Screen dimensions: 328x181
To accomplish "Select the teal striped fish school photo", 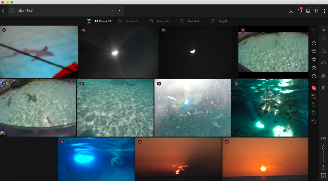I will click(270, 108).
